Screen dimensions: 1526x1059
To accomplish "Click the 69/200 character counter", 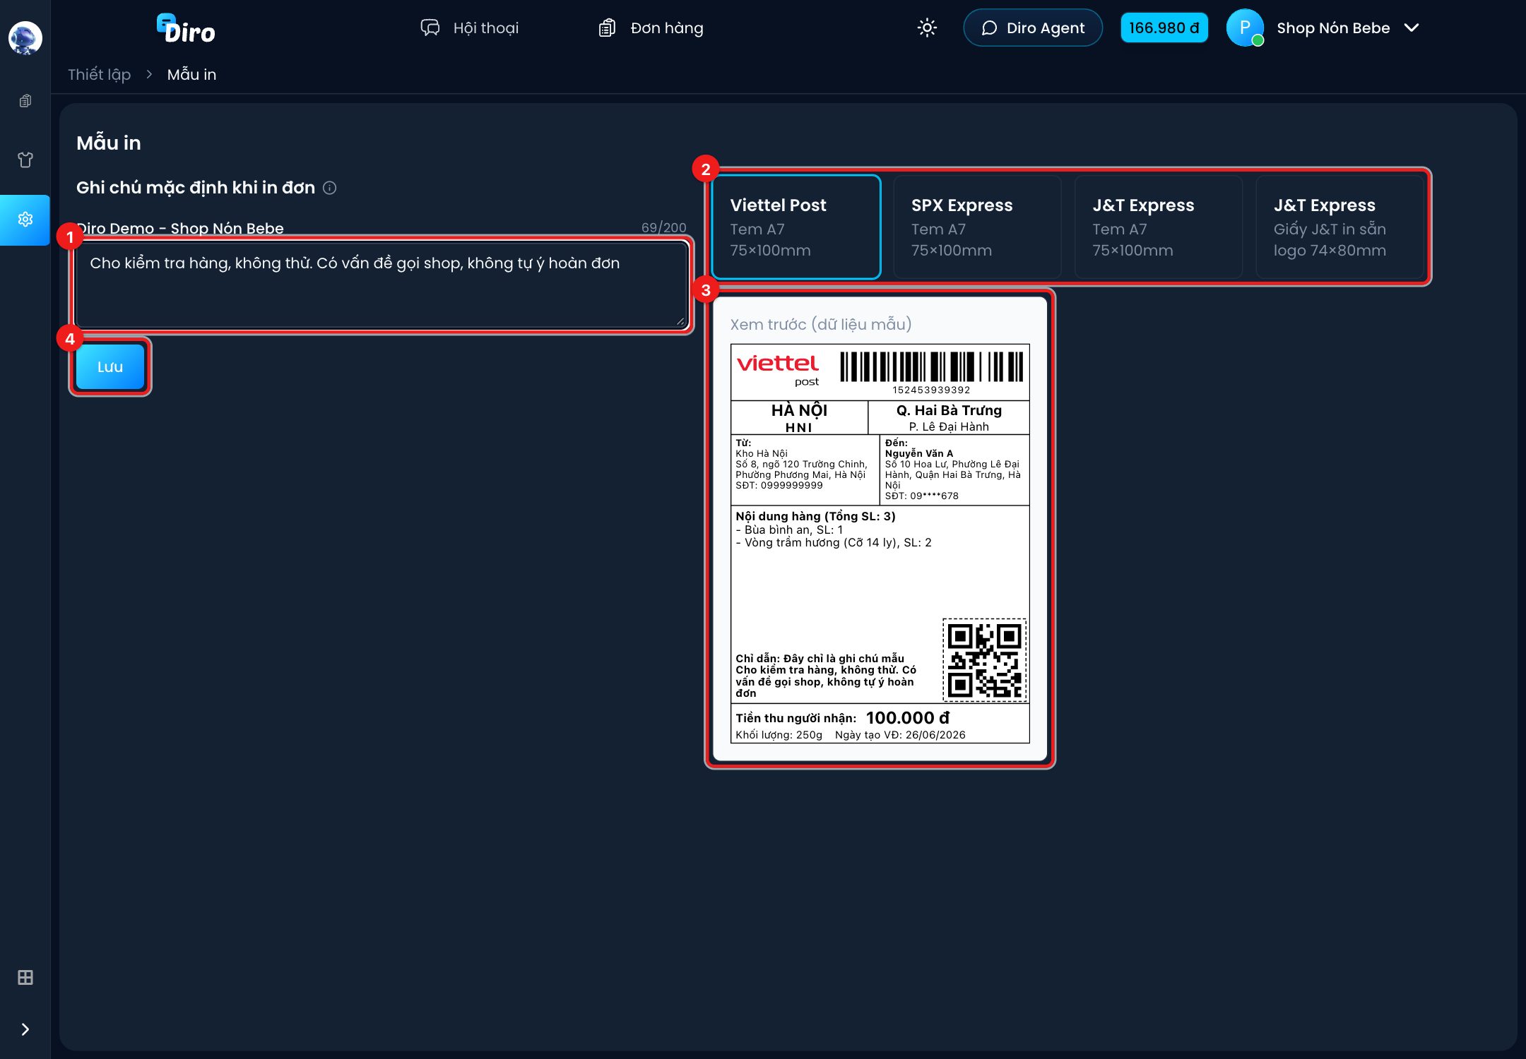I will click(x=664, y=227).
